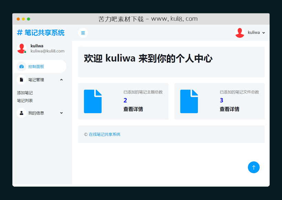This screenshot has width=282, height=200.
Task: Click the green online status dot on avatar
Action: point(25,52)
